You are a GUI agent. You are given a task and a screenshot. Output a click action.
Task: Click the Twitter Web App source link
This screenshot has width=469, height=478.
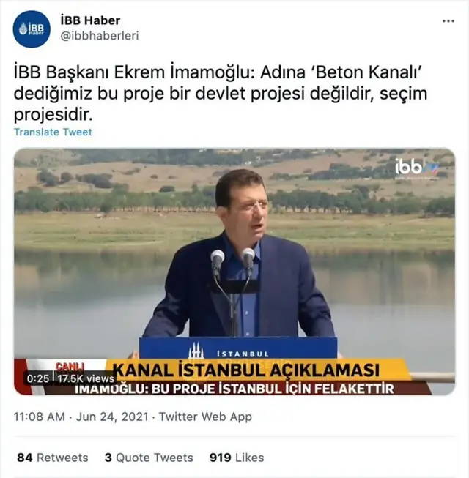(x=205, y=417)
